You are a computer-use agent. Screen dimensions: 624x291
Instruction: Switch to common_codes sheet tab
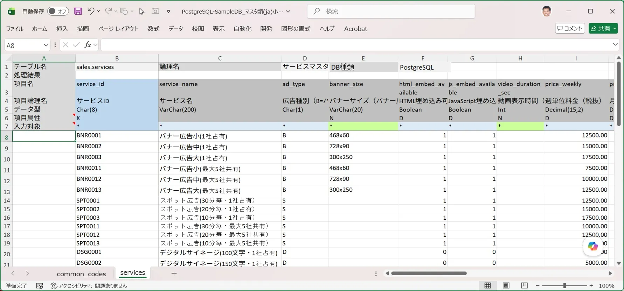(x=81, y=274)
